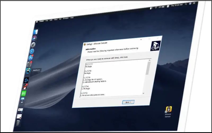Click the V1.7.7.5 version line
The height and width of the screenshot is (133, 212).
click(87, 78)
